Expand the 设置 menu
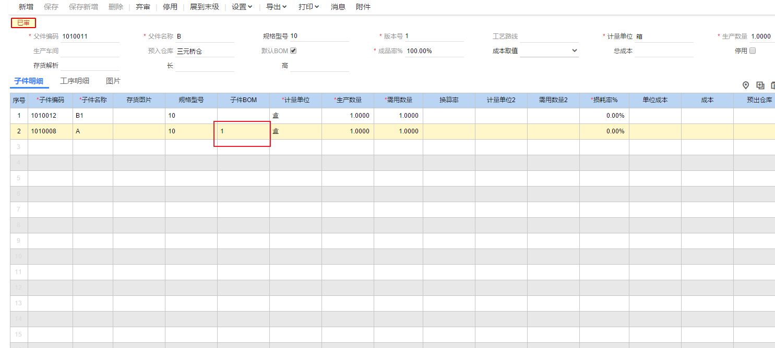The height and width of the screenshot is (348, 775). [242, 7]
